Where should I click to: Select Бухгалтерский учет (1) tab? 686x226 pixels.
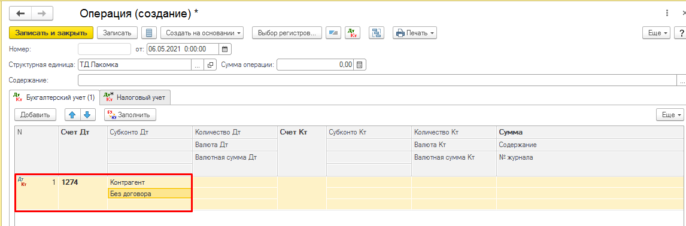(x=54, y=97)
